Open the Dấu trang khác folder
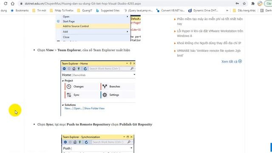The width and height of the screenshot is (272, 153). coord(244,10)
